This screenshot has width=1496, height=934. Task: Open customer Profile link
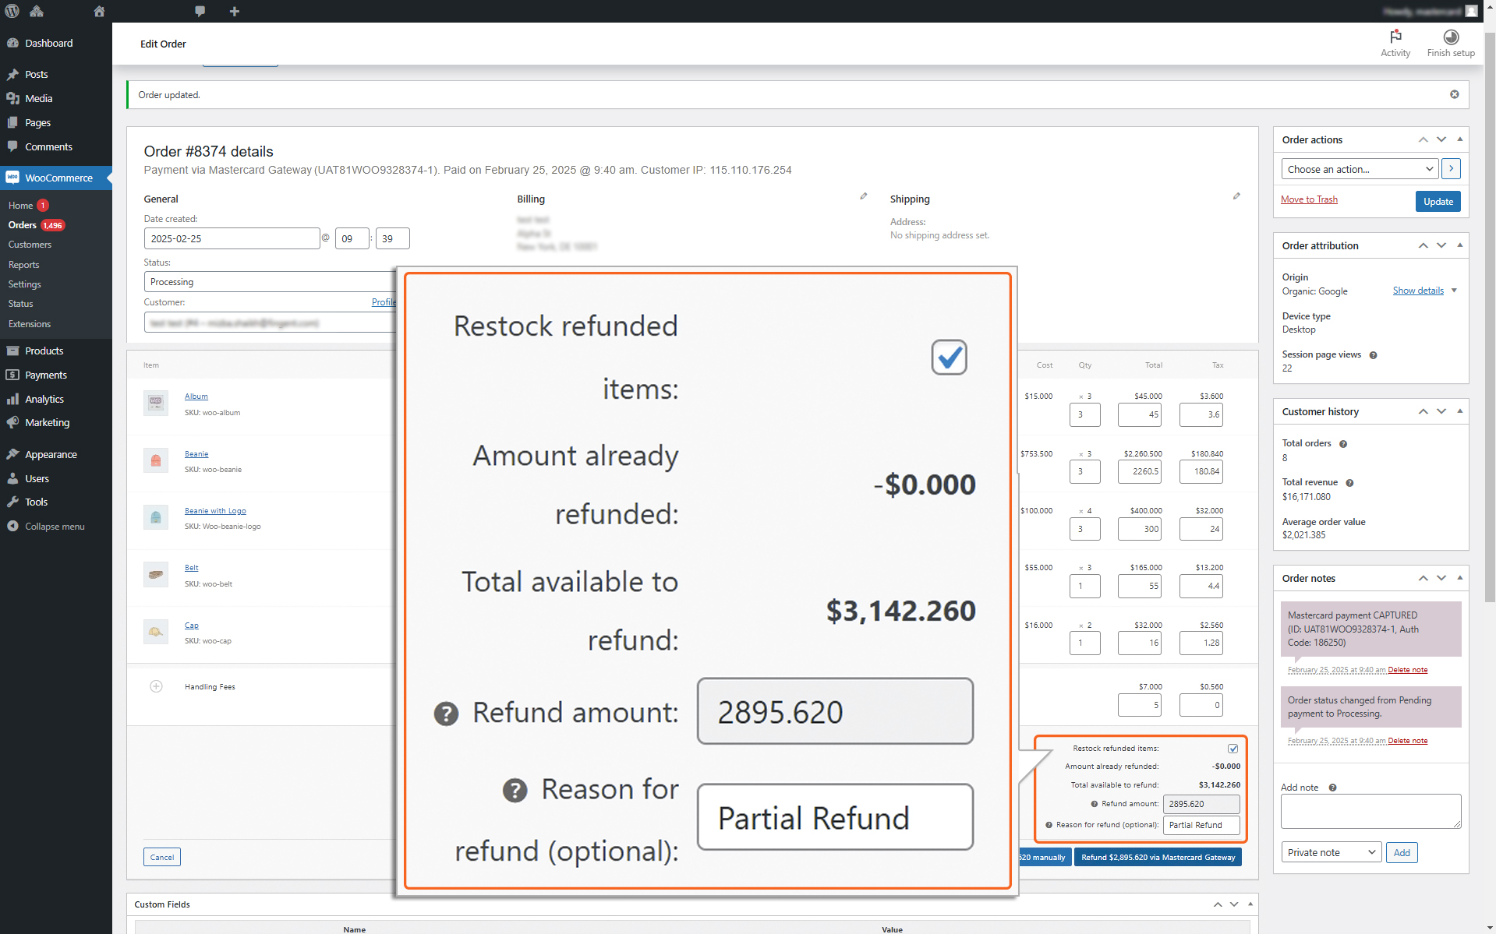(384, 302)
